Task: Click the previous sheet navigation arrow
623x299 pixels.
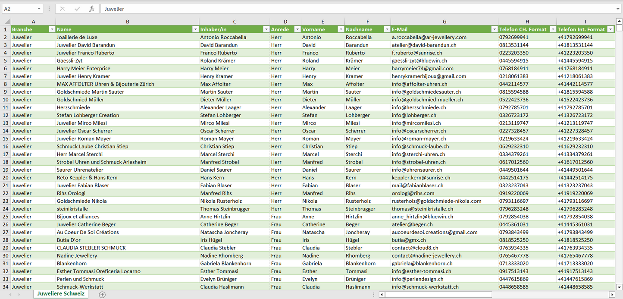Action: [10, 295]
